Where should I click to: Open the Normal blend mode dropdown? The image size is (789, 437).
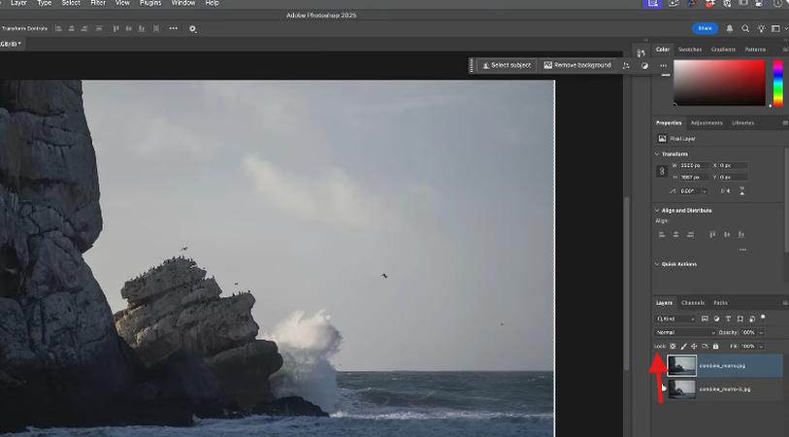685,332
